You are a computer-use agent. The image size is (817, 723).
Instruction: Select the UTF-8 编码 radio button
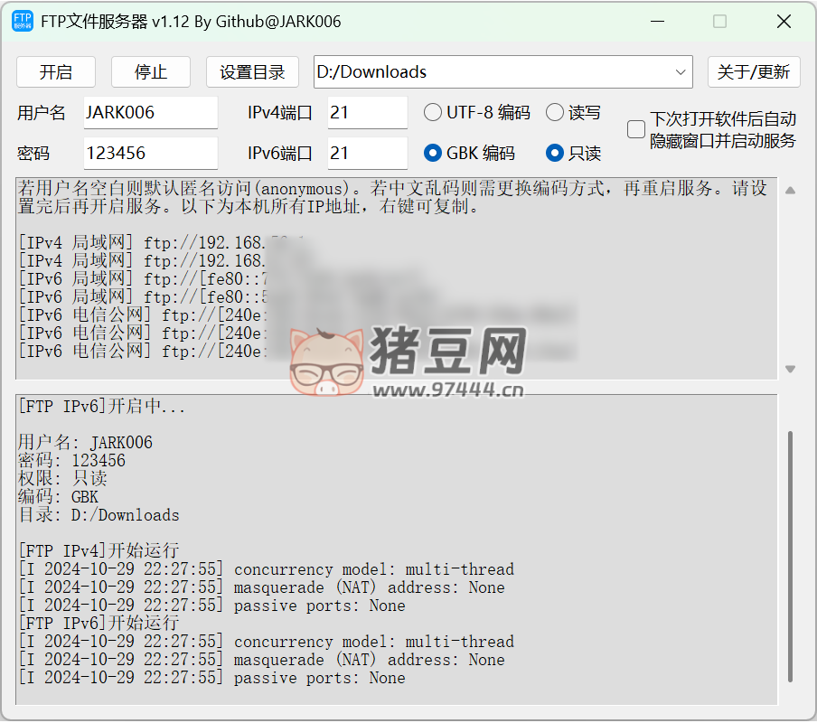[434, 113]
